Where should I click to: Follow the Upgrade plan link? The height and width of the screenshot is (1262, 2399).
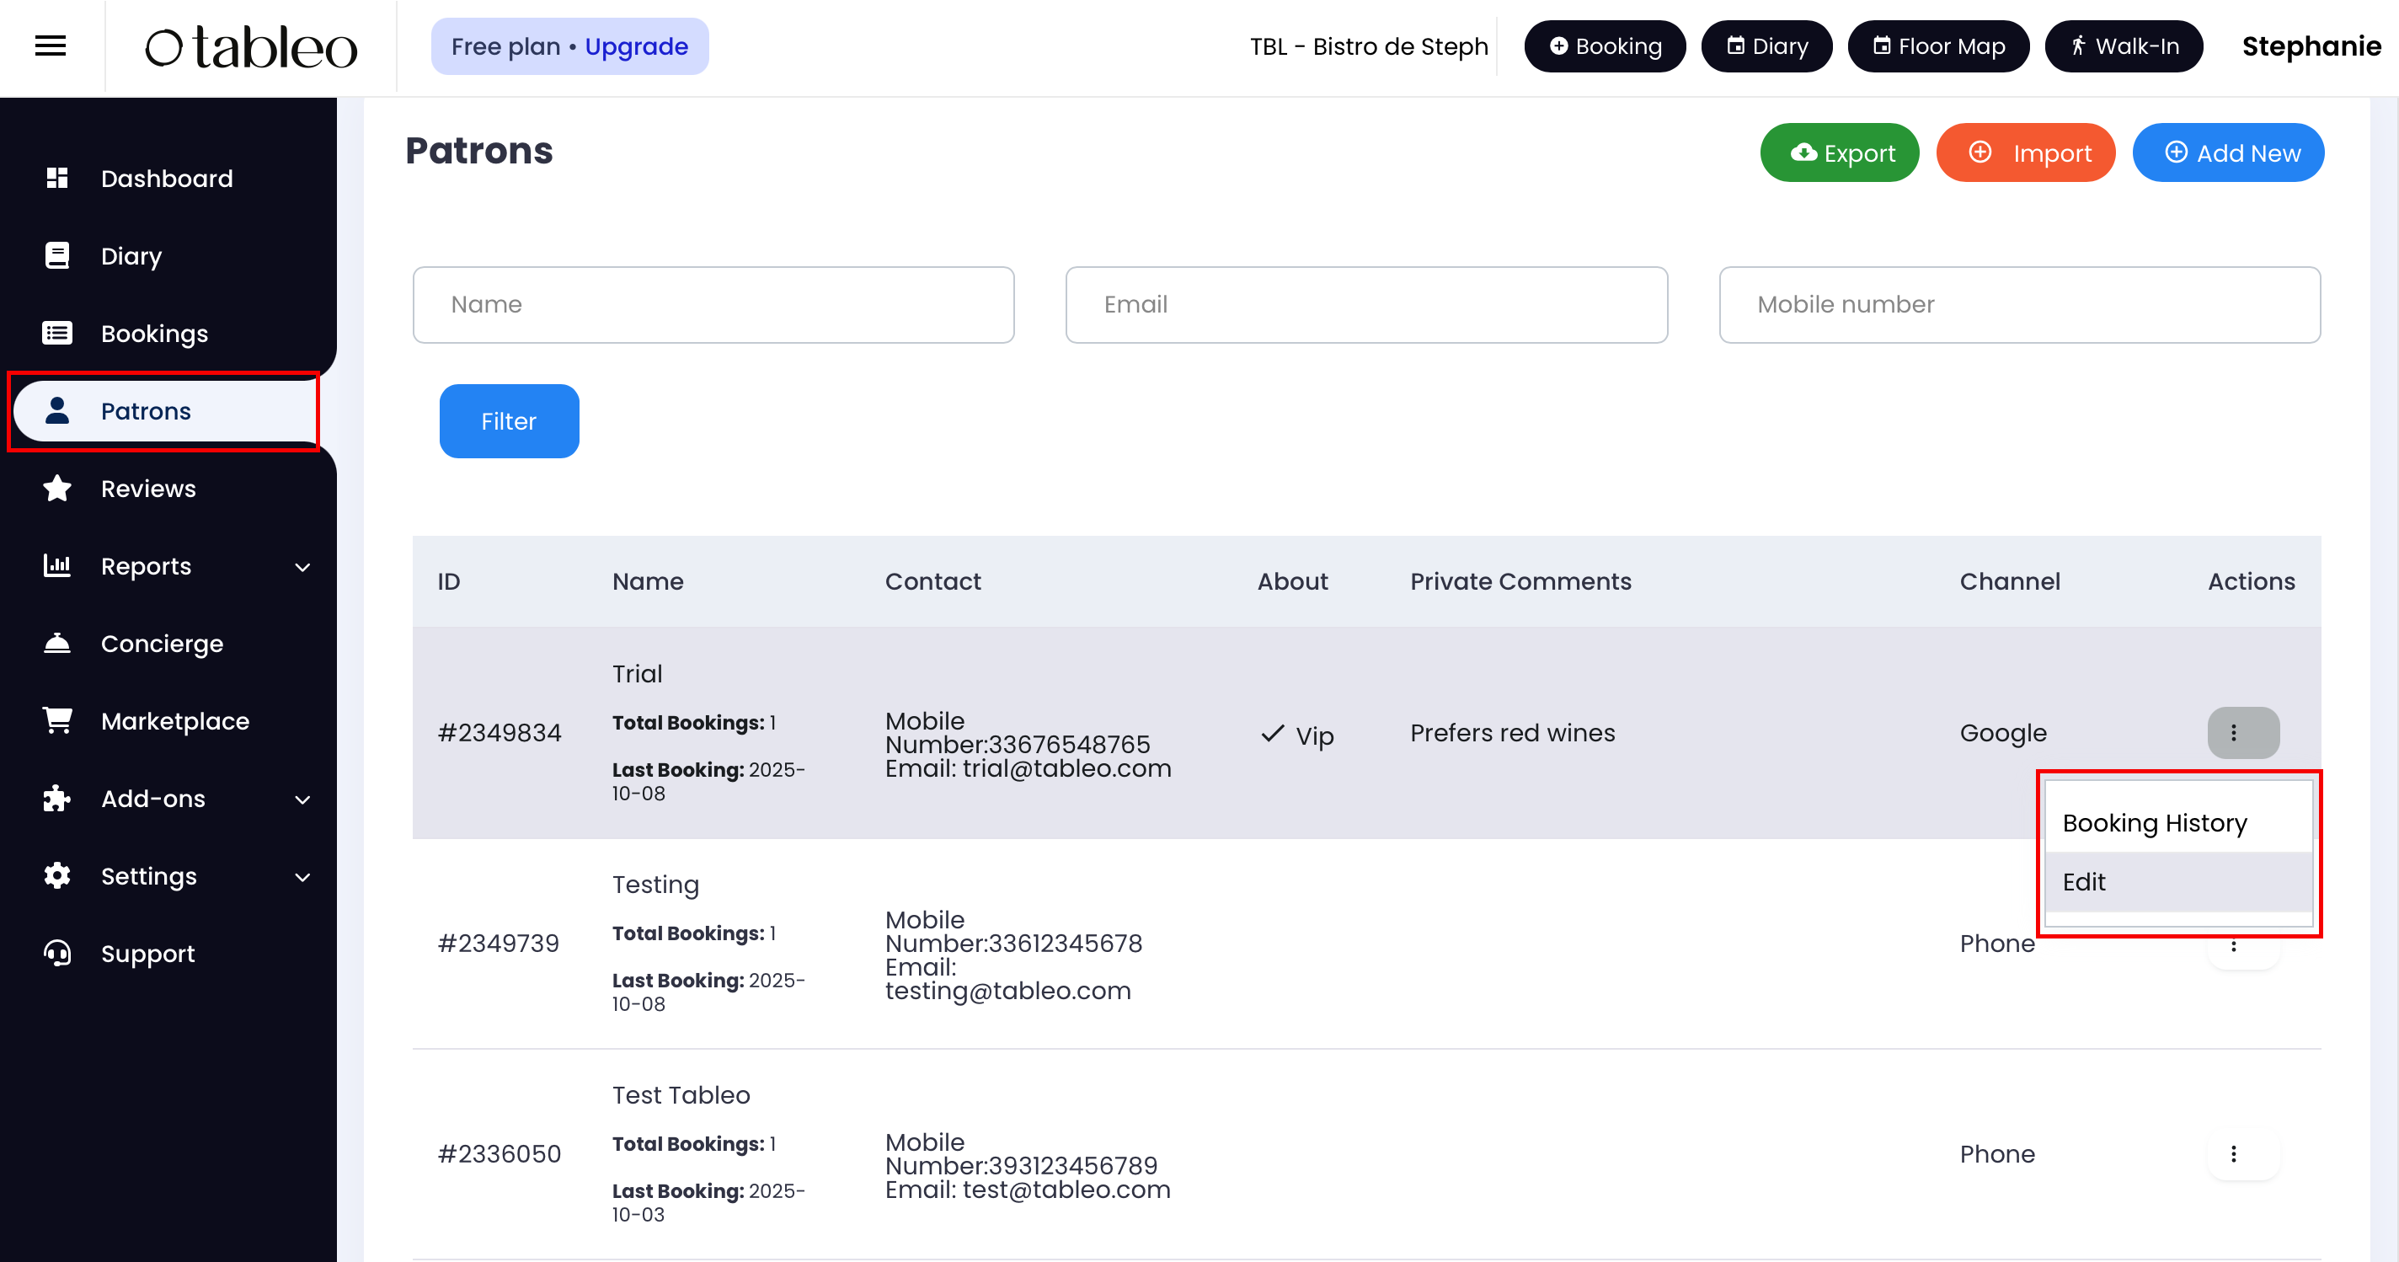(x=636, y=46)
